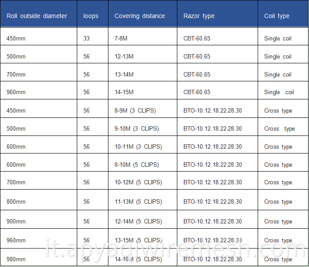
Task: Click the 'Covering distance' header cell
Action: (x=143, y=14)
